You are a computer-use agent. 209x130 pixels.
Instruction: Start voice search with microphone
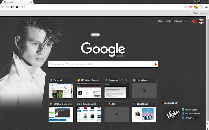coord(155,64)
